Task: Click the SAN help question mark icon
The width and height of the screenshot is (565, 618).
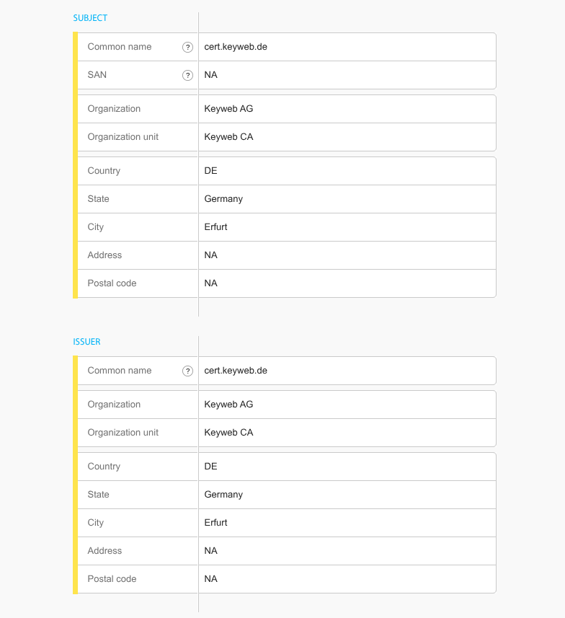Action: [x=187, y=75]
